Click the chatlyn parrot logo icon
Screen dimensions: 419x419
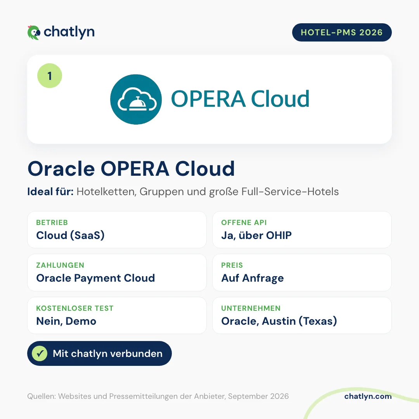[34, 33]
